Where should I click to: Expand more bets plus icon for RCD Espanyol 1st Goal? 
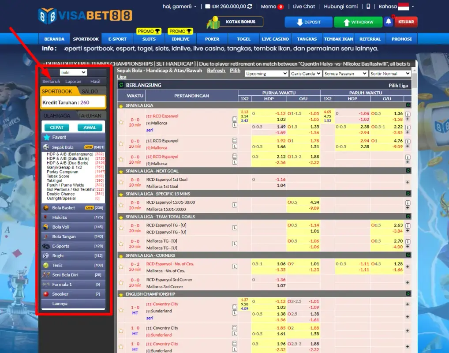pos(408,182)
